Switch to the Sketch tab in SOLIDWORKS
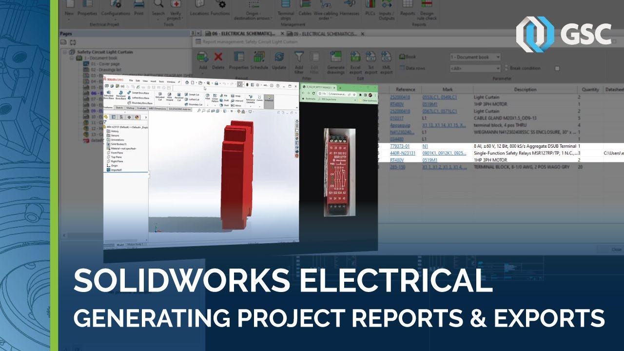 (x=119, y=108)
